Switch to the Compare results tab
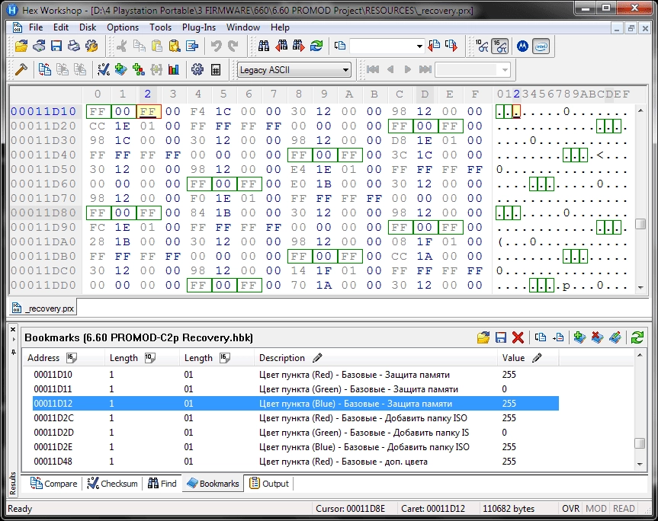The width and height of the screenshot is (658, 521). pos(53,483)
